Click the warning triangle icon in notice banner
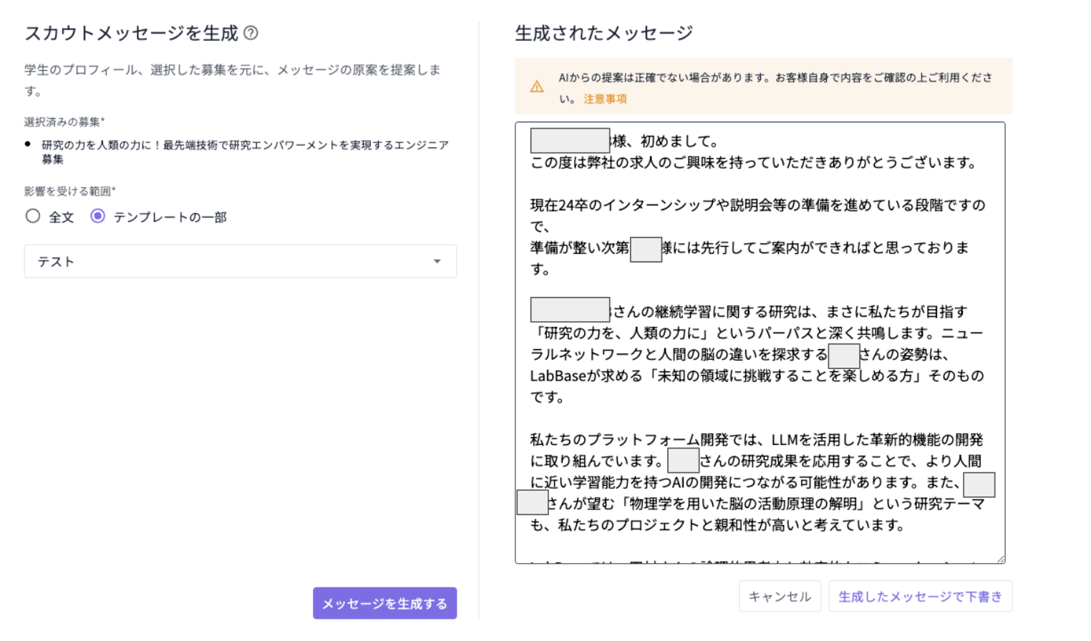Viewport: 1091px width, 641px height. click(538, 85)
